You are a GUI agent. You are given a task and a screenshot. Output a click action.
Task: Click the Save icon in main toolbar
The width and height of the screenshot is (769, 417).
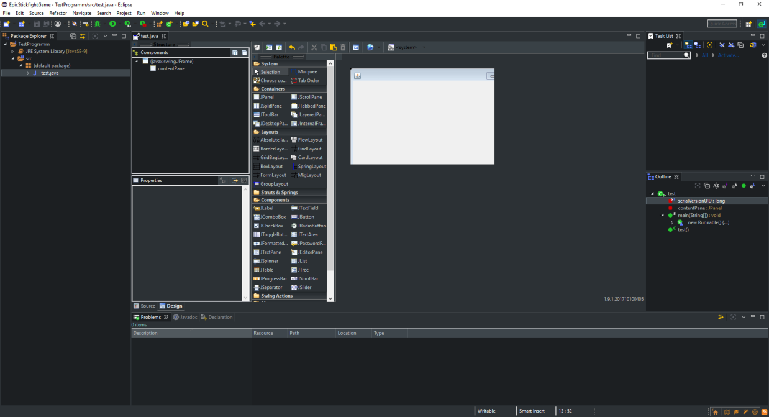click(x=37, y=24)
